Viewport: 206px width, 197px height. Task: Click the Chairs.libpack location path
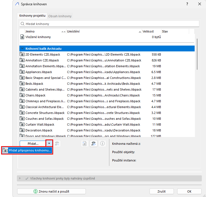pyautogui.click(x=103, y=95)
